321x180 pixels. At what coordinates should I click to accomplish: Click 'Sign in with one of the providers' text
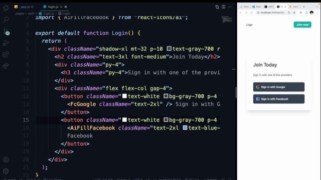point(272,75)
